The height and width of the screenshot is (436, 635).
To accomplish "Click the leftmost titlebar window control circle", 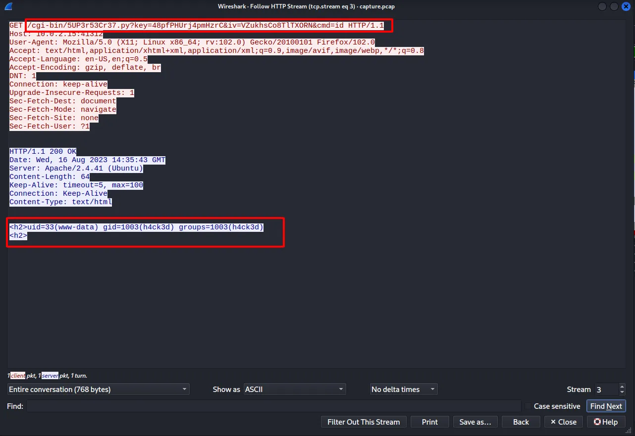I will point(602,6).
